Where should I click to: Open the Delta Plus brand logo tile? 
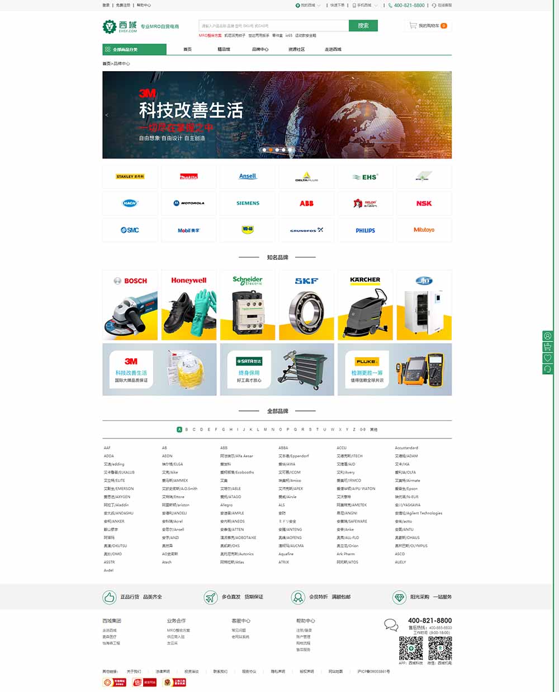click(x=306, y=176)
